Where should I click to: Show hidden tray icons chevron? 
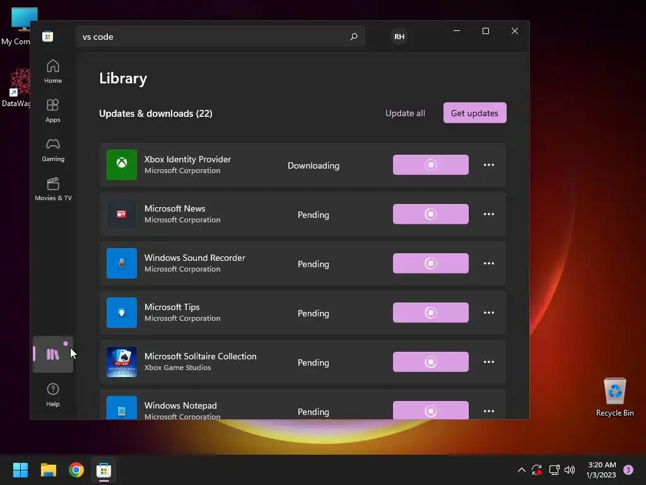click(521, 470)
